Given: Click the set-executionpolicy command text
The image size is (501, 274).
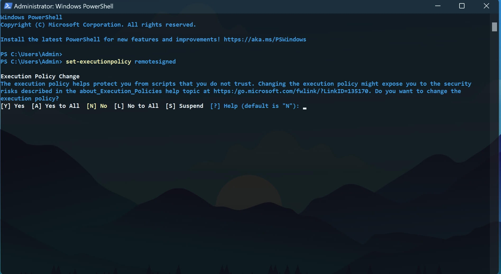Looking at the screenshot, I should click(x=98, y=62).
